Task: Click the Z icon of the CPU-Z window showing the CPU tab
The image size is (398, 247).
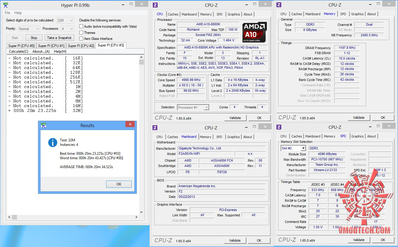Action: tap(155, 5)
